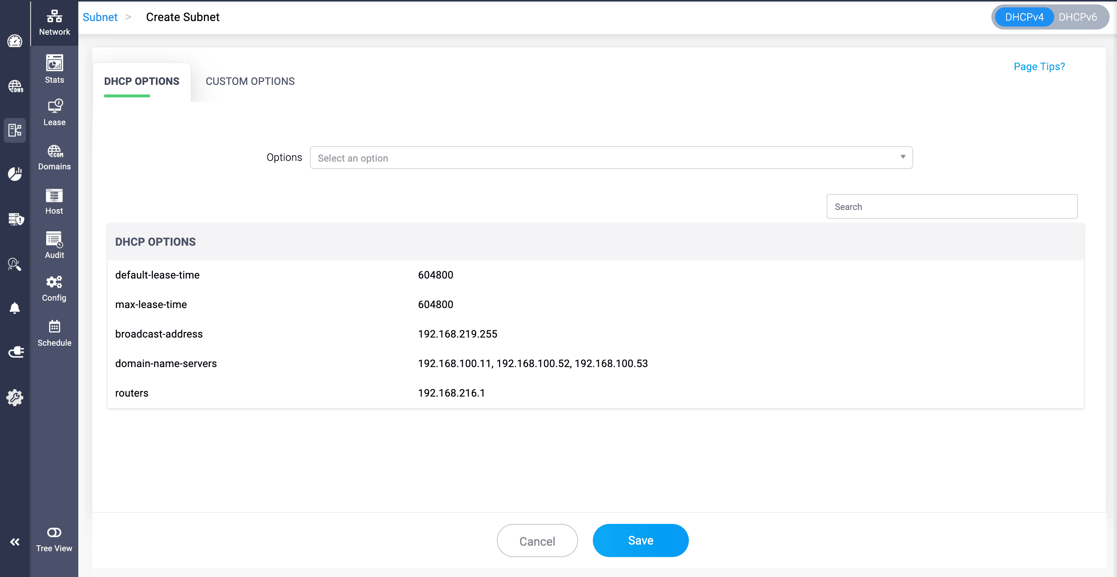
Task: Toggle the Tree View switch
Action: [54, 532]
